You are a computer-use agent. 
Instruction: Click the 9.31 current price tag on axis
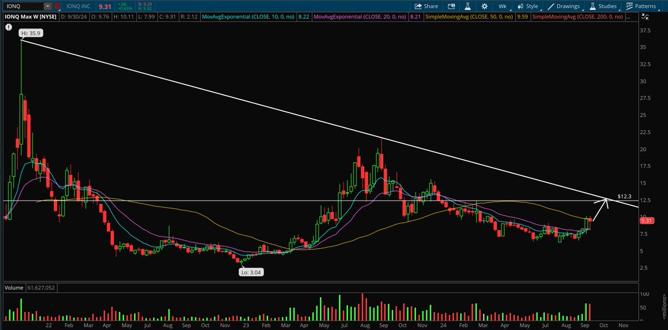pos(646,221)
